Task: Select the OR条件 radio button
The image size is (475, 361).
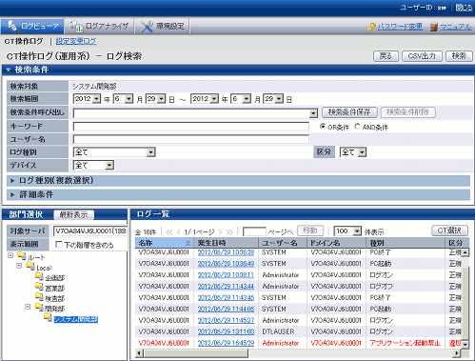Action: click(323, 127)
